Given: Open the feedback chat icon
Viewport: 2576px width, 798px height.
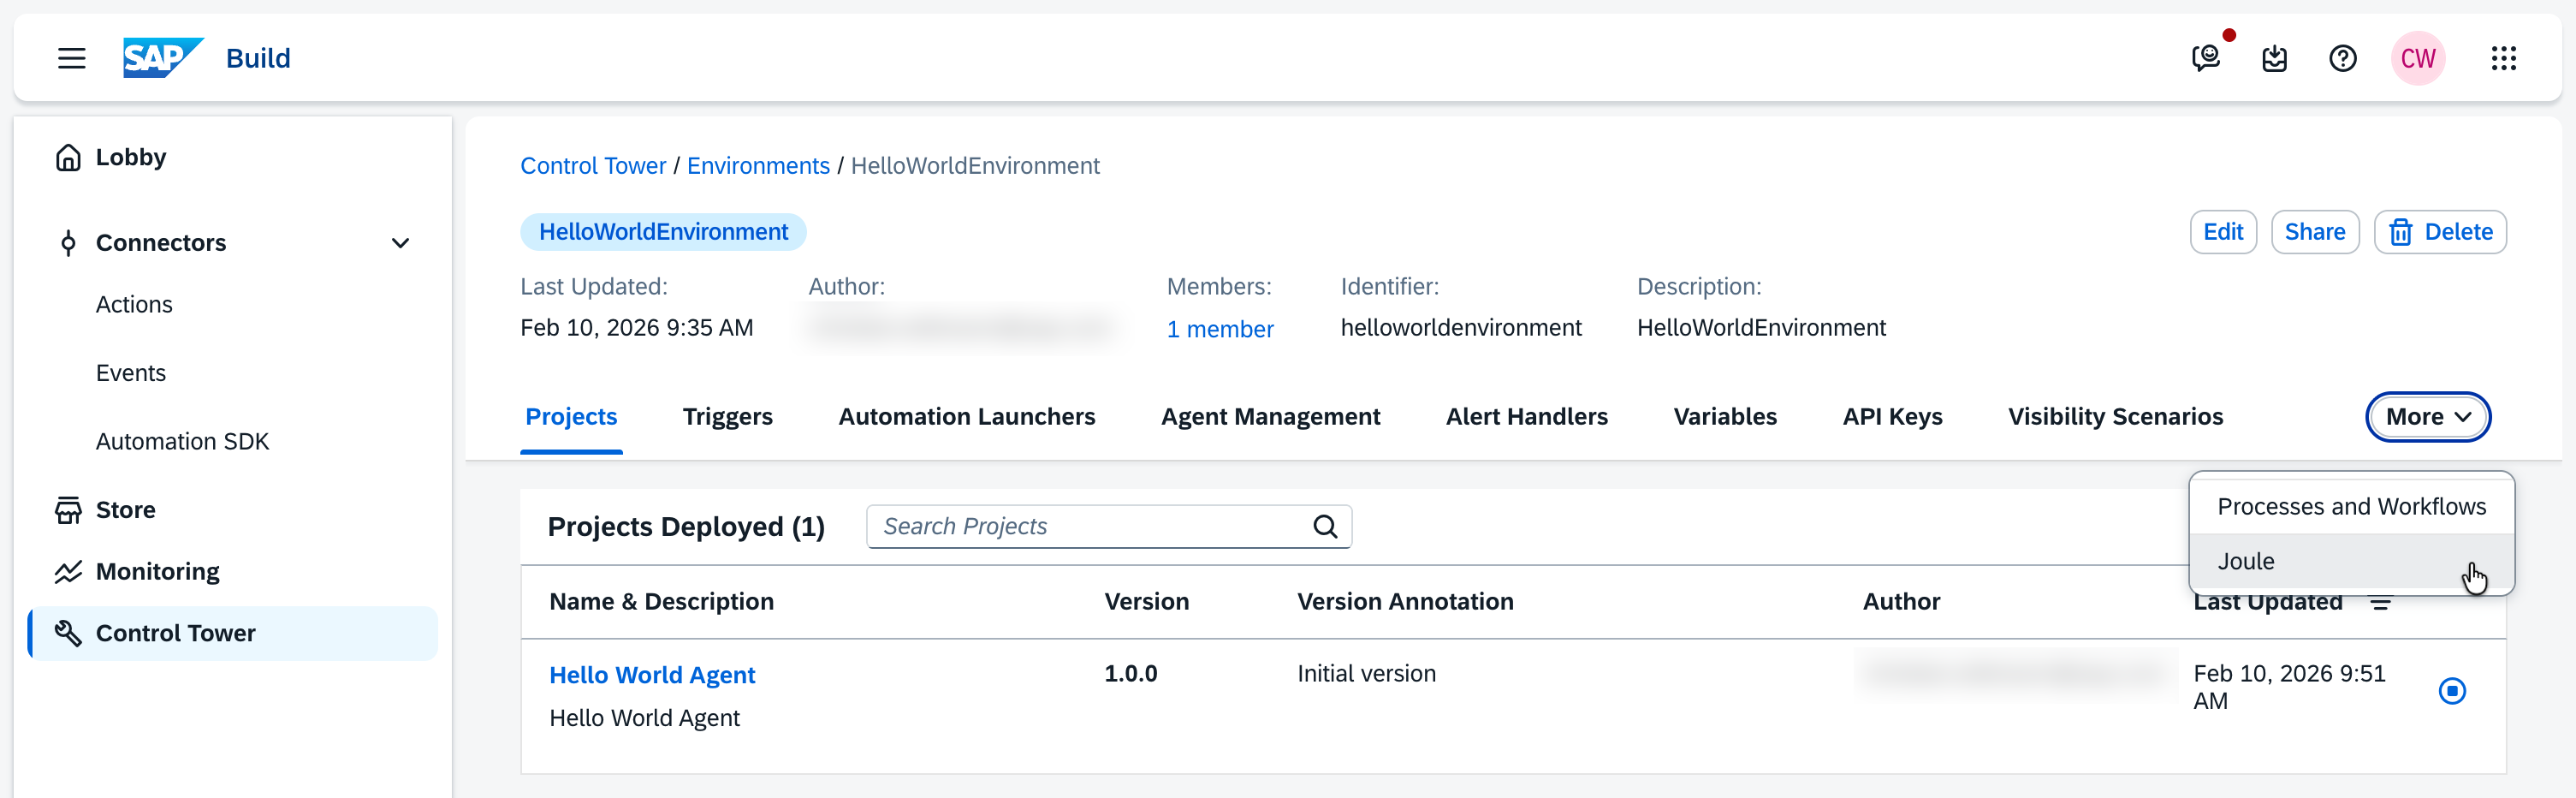Looking at the screenshot, I should [2205, 58].
